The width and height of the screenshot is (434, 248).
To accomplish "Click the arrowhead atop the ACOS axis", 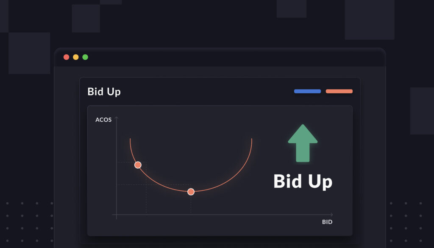I will (117, 118).
